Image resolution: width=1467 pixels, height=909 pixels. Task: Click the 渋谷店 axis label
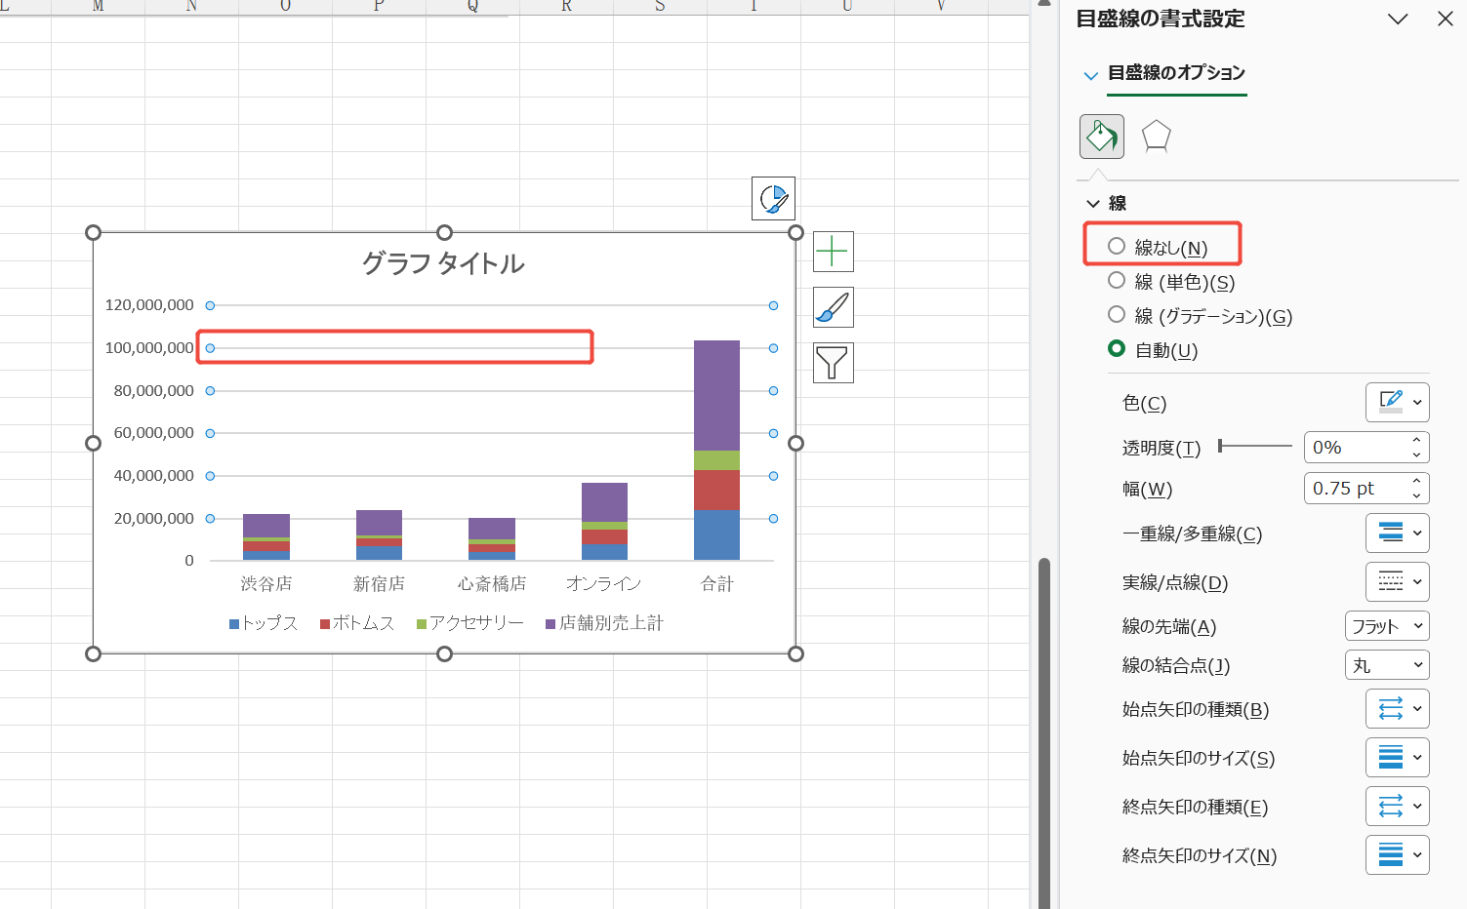pyautogui.click(x=266, y=583)
